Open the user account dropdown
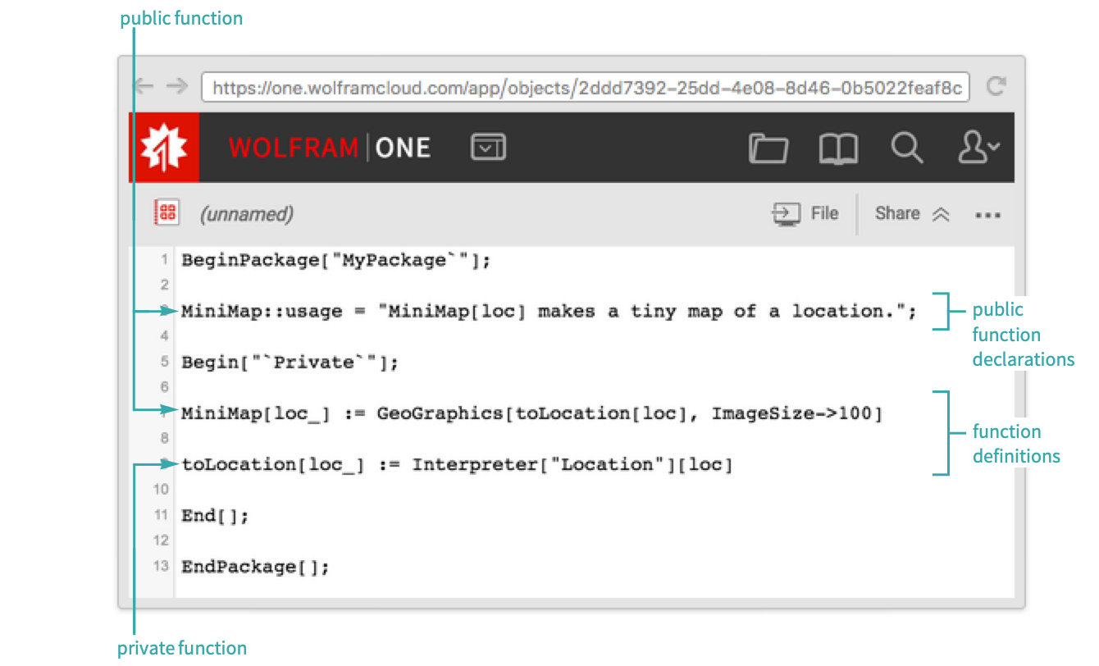 tap(978, 148)
